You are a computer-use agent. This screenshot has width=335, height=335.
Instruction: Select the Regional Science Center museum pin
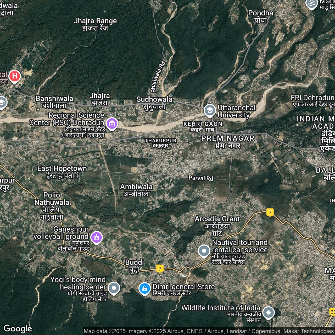(112, 123)
